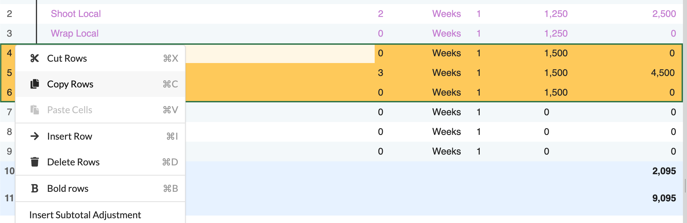Click the Bold rows B icon
The height and width of the screenshot is (223, 687).
35,188
